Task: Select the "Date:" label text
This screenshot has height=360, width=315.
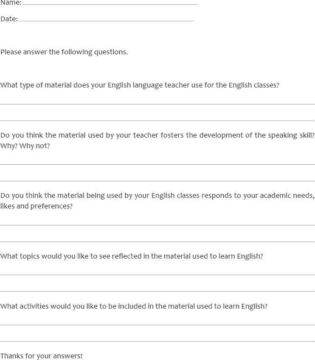Action: [x=9, y=19]
